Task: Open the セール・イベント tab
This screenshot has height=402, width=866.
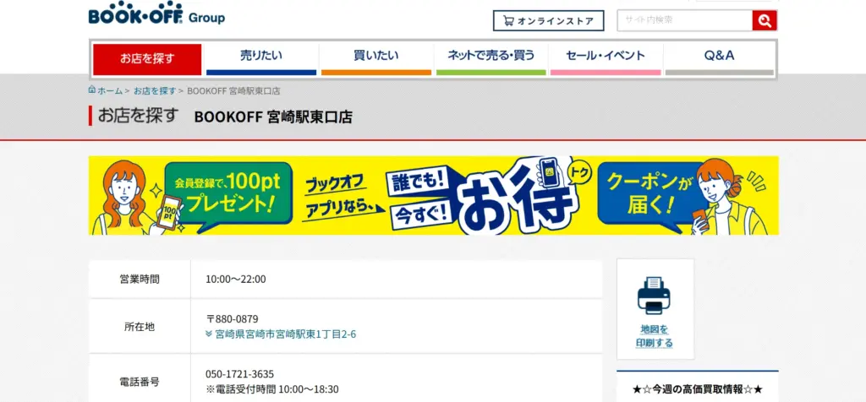Action: coord(606,57)
